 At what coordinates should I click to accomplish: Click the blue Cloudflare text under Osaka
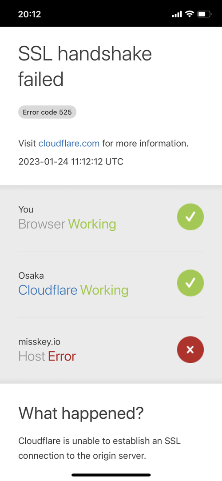(48, 290)
